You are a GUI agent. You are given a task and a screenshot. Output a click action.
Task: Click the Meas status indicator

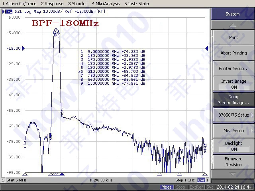pyautogui.click(x=167, y=187)
